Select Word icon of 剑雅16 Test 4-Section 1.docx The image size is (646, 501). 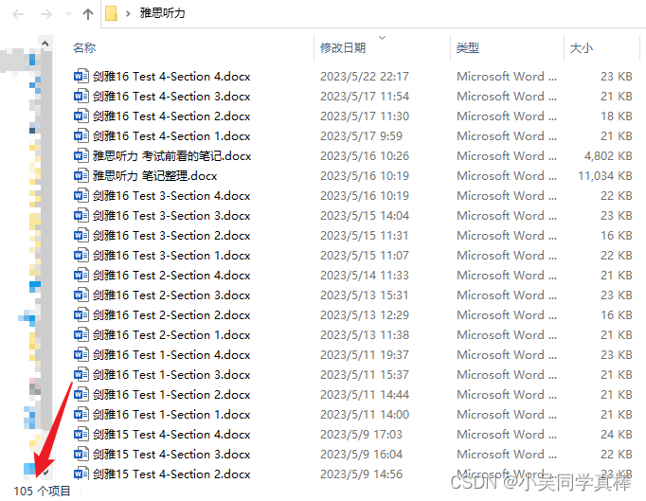[x=81, y=136]
